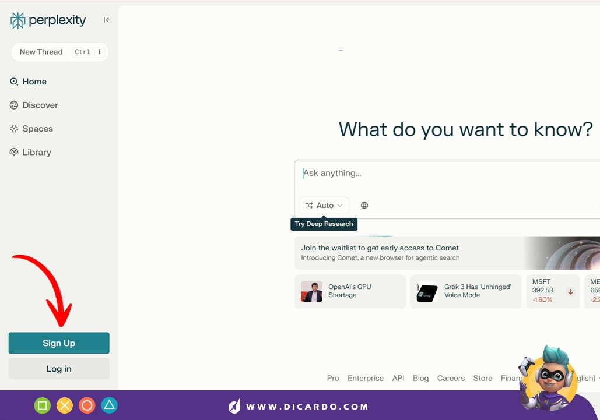Image resolution: width=600 pixels, height=420 pixels.
Task: Click the Sign Up button
Action: 59,343
